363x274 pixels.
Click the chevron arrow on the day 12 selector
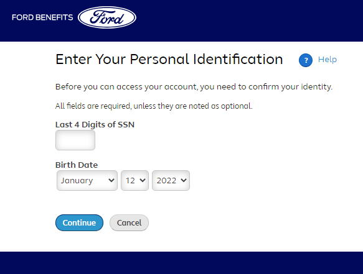(x=143, y=180)
